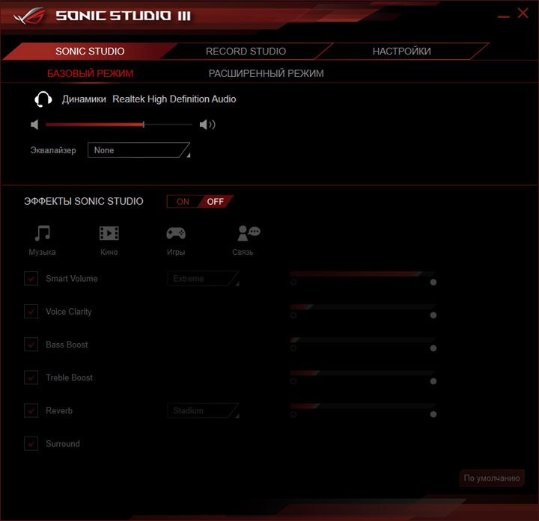Click the headphones device icon

coord(43,99)
